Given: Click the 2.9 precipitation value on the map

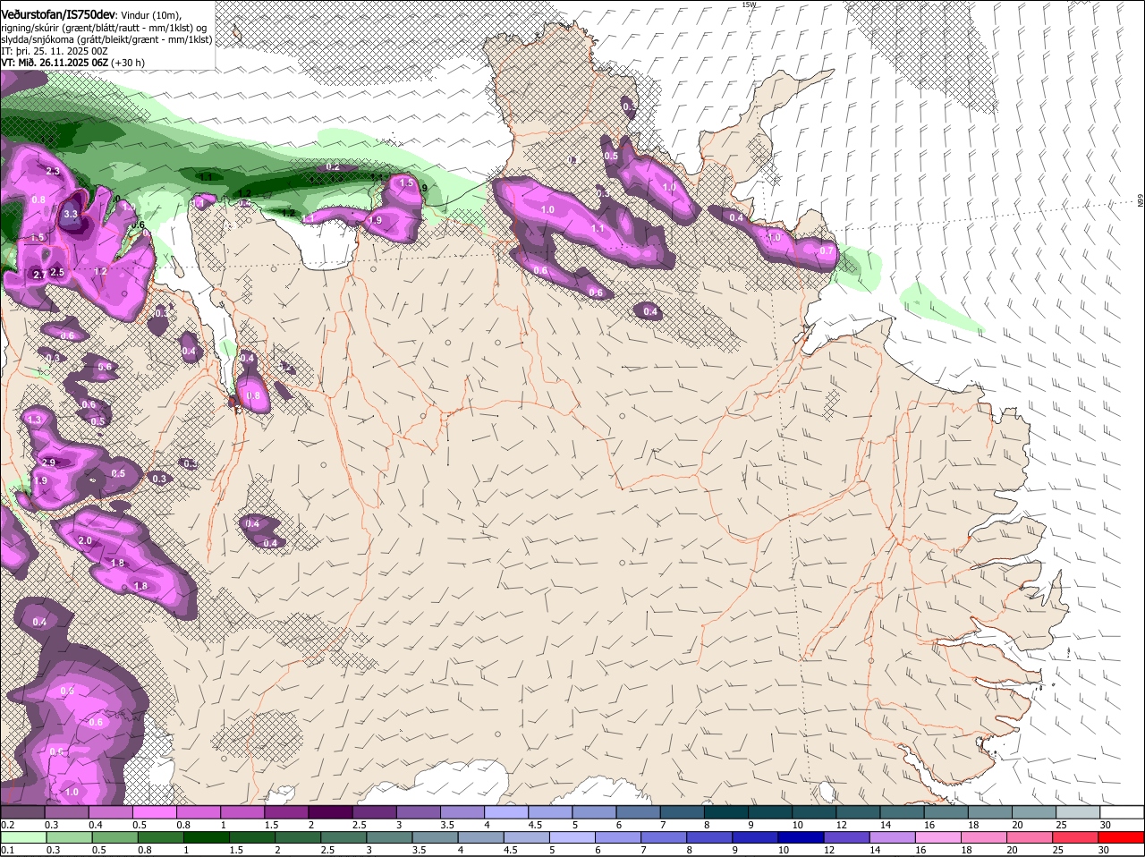Looking at the screenshot, I should click(48, 462).
